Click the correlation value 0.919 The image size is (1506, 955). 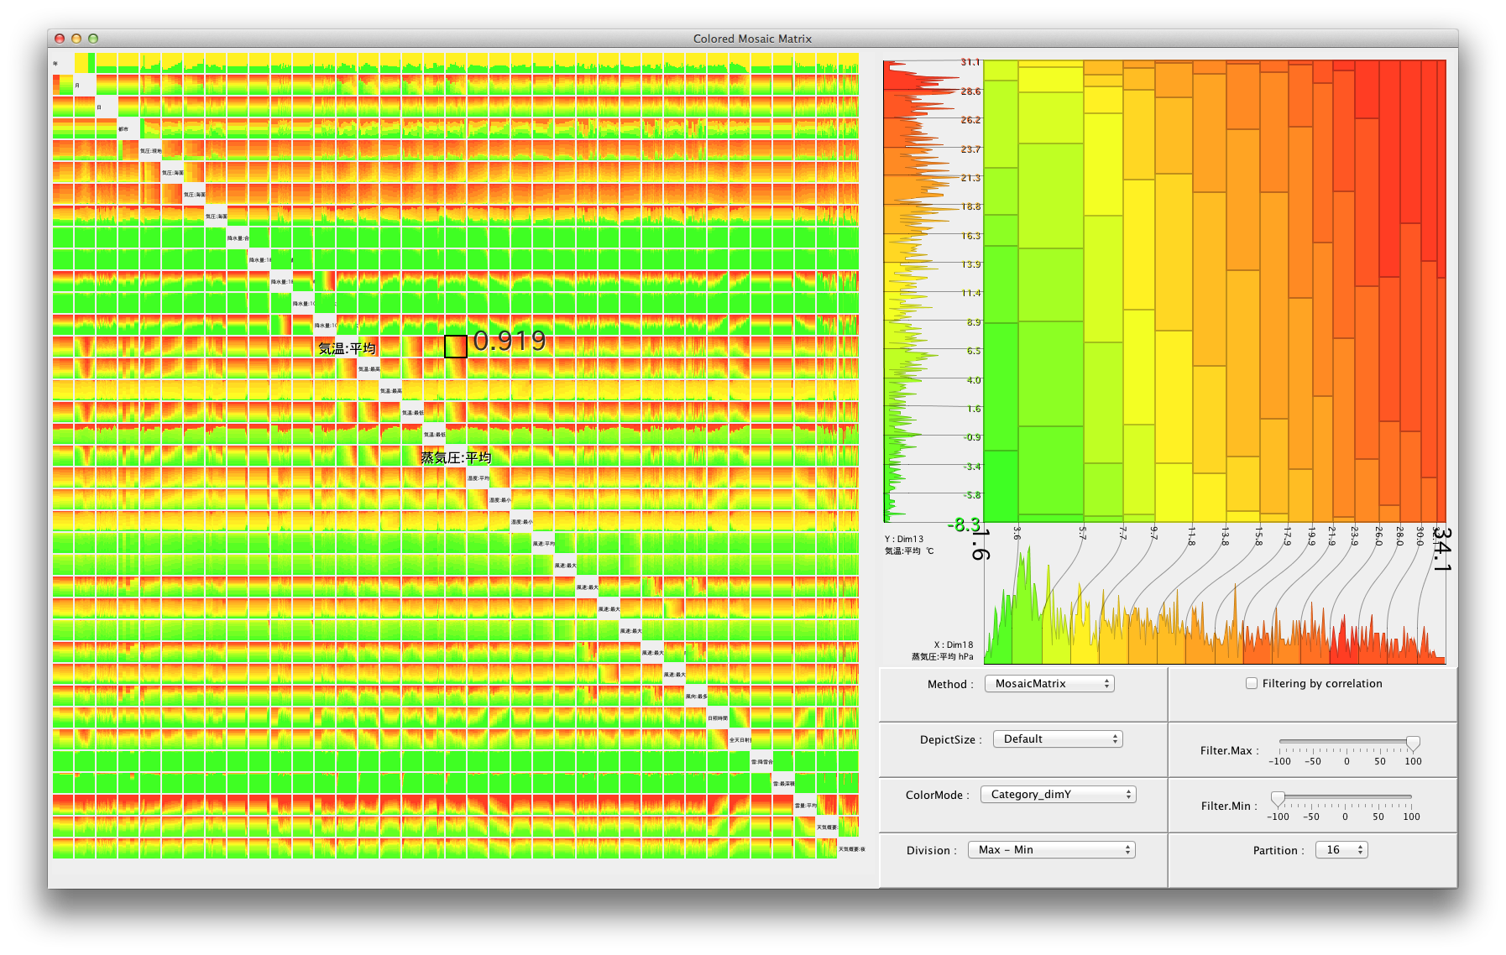510,340
